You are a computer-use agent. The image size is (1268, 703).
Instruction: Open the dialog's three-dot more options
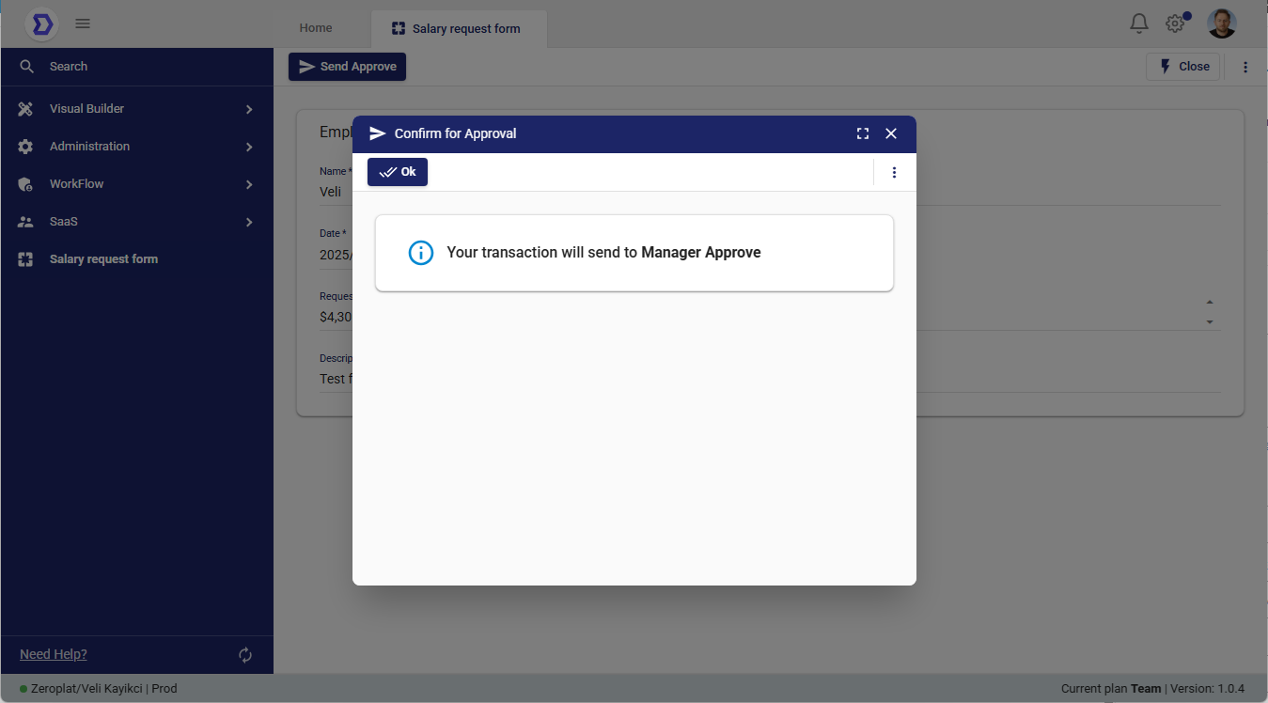click(894, 172)
